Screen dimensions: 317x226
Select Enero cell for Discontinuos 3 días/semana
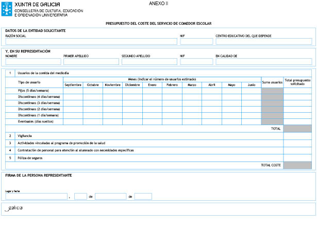pos(153,103)
